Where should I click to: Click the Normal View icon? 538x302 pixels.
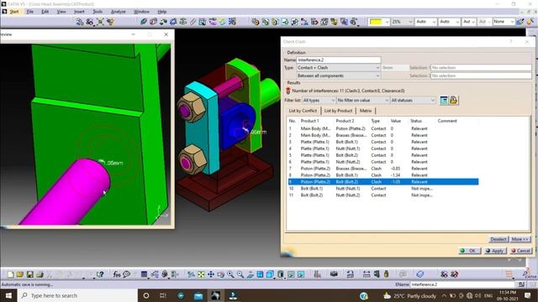tap(251, 274)
